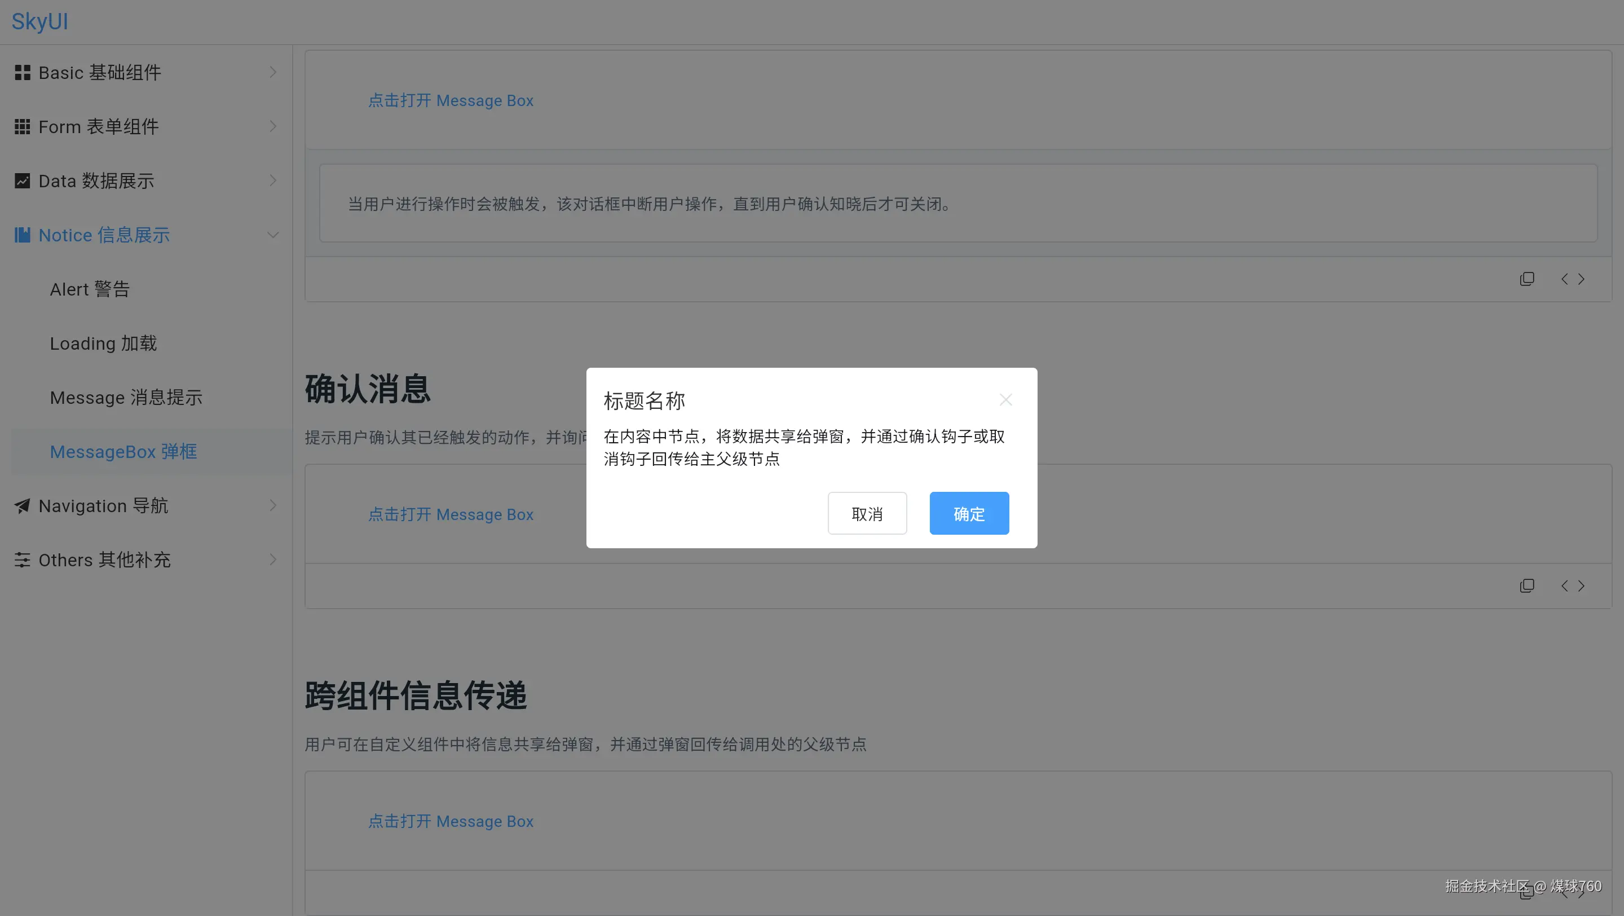Expand the Form 表单组件 menu chevron
This screenshot has height=916, width=1624.
pos(272,127)
